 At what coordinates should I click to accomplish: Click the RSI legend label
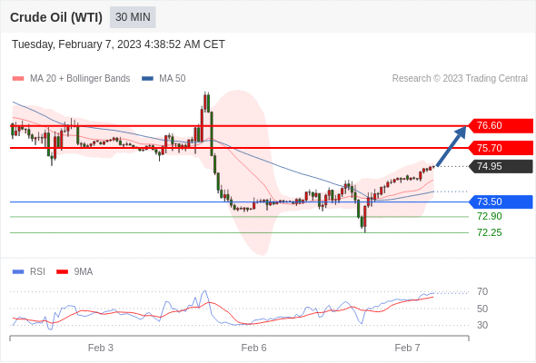click(x=37, y=272)
